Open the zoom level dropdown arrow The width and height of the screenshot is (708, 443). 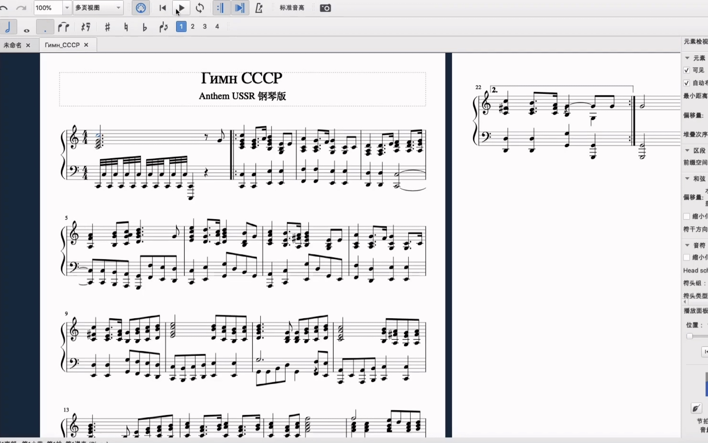tap(67, 8)
